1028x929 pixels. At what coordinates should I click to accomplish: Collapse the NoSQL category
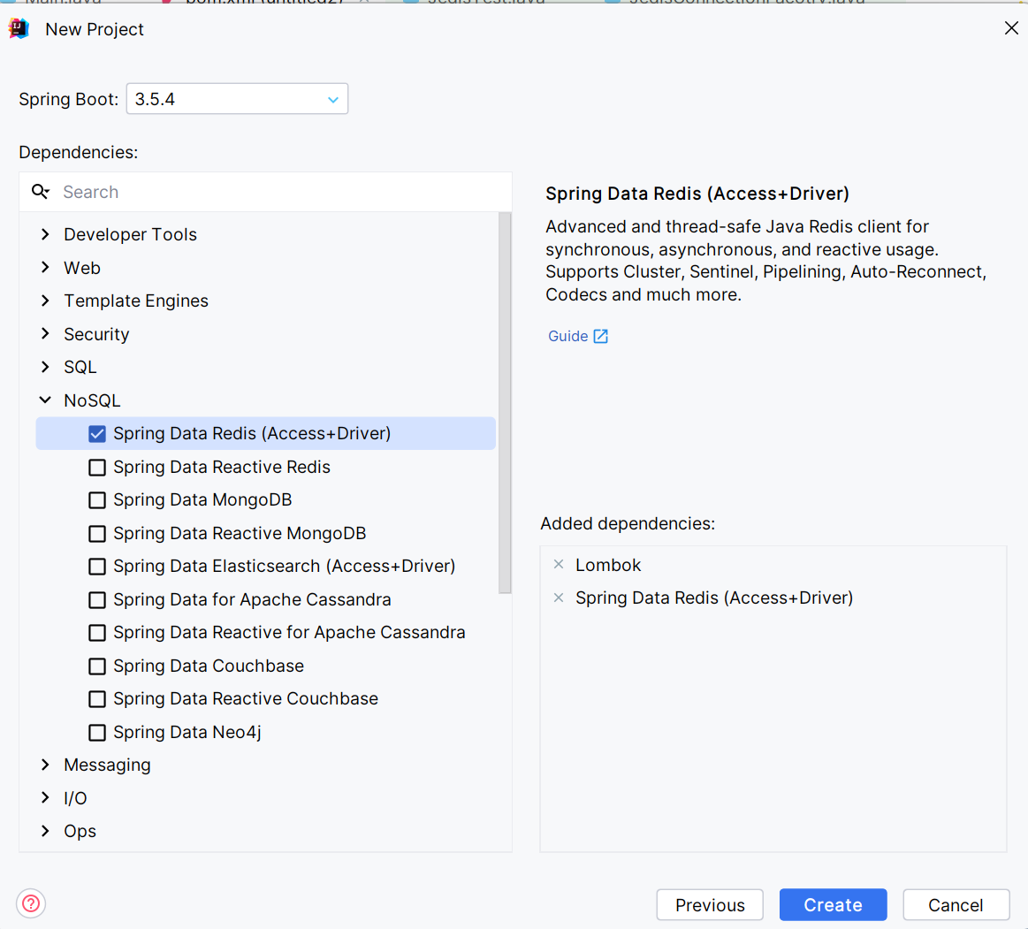pos(45,400)
